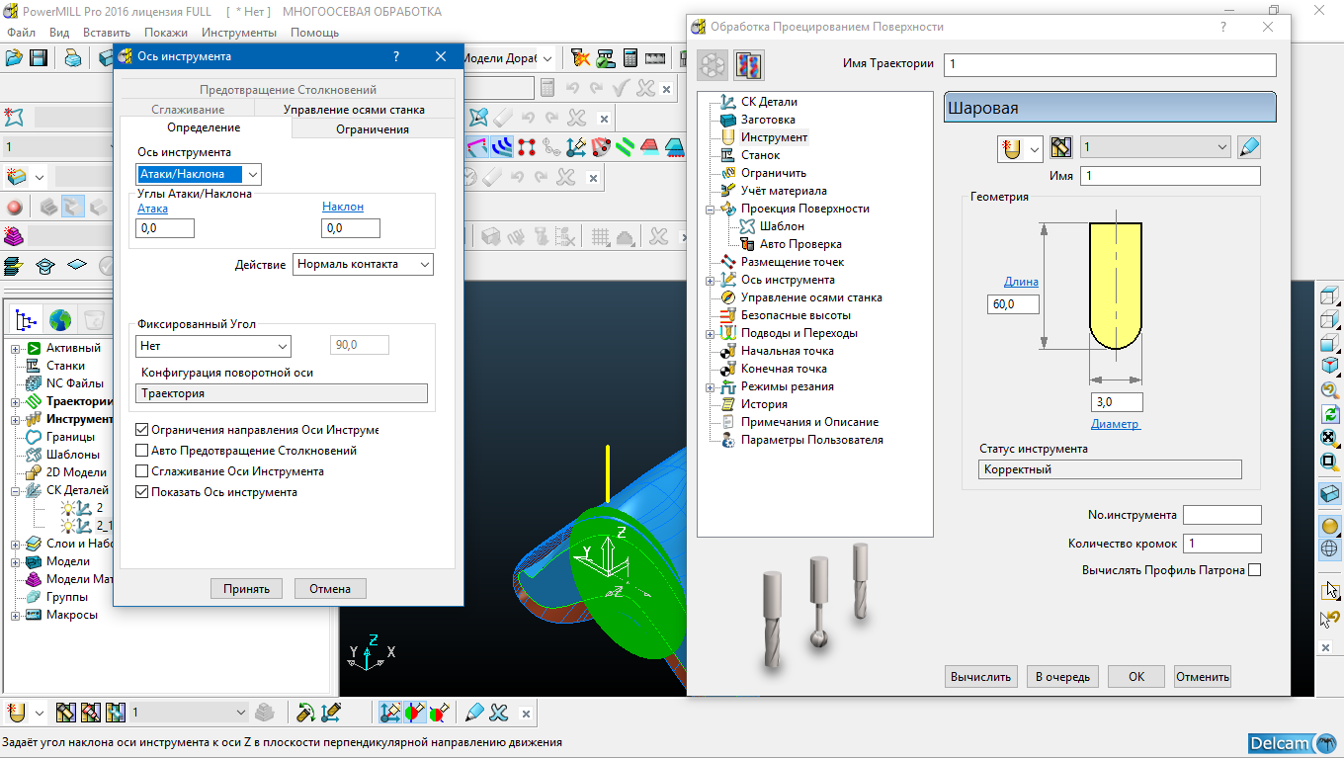1344x759 pixels.
Task: Click the blue pencil icon in bottom toolbar
Action: [x=475, y=712]
